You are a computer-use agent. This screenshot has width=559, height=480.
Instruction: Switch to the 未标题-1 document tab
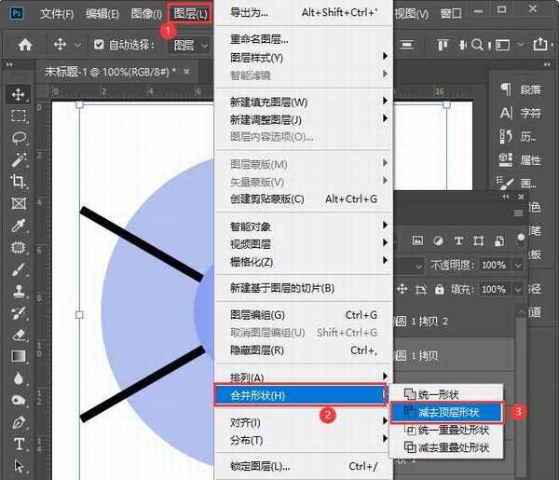pos(112,72)
